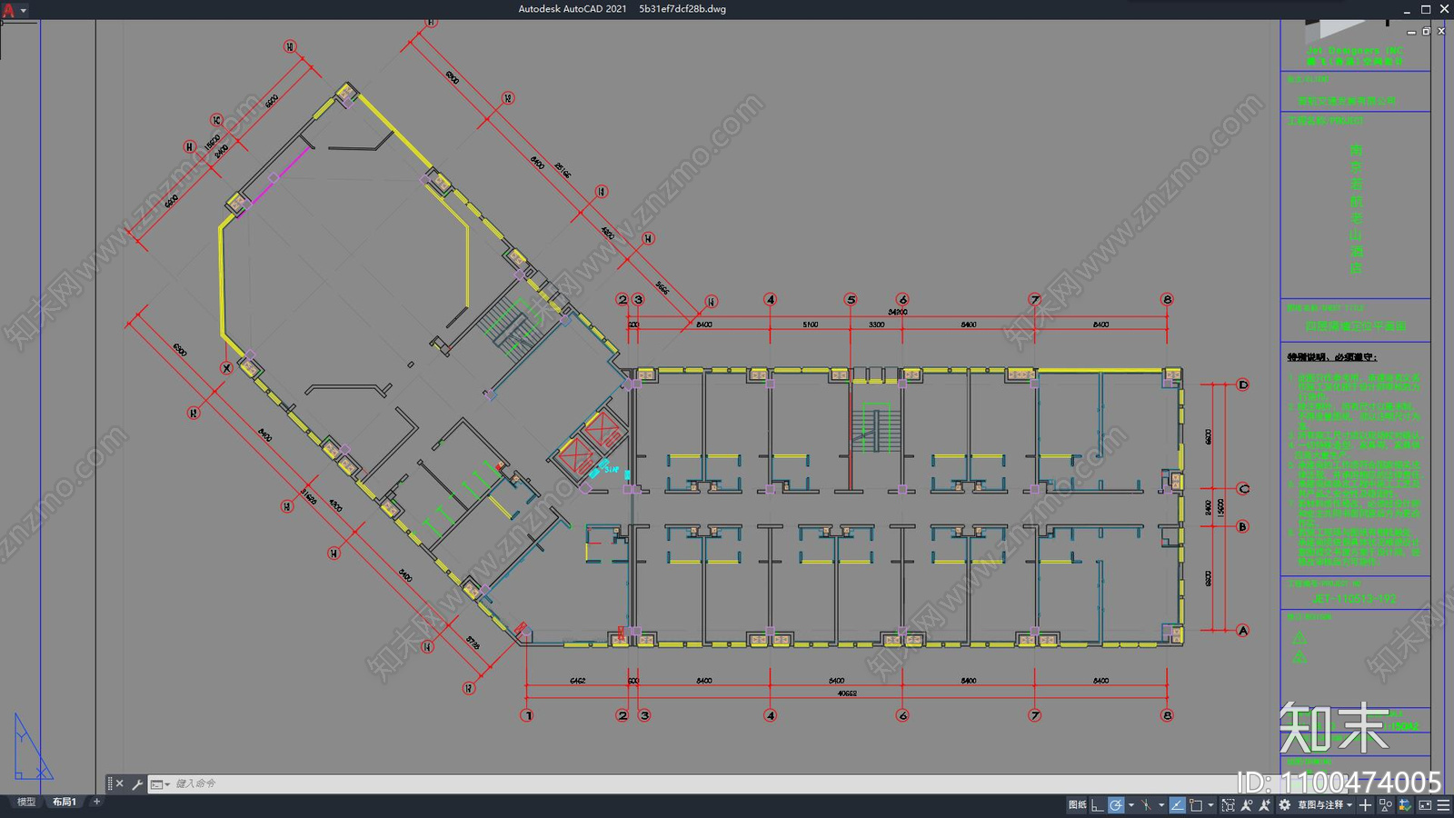Click the annotation monitor plus icon
The height and width of the screenshot is (818, 1454).
1365,804
